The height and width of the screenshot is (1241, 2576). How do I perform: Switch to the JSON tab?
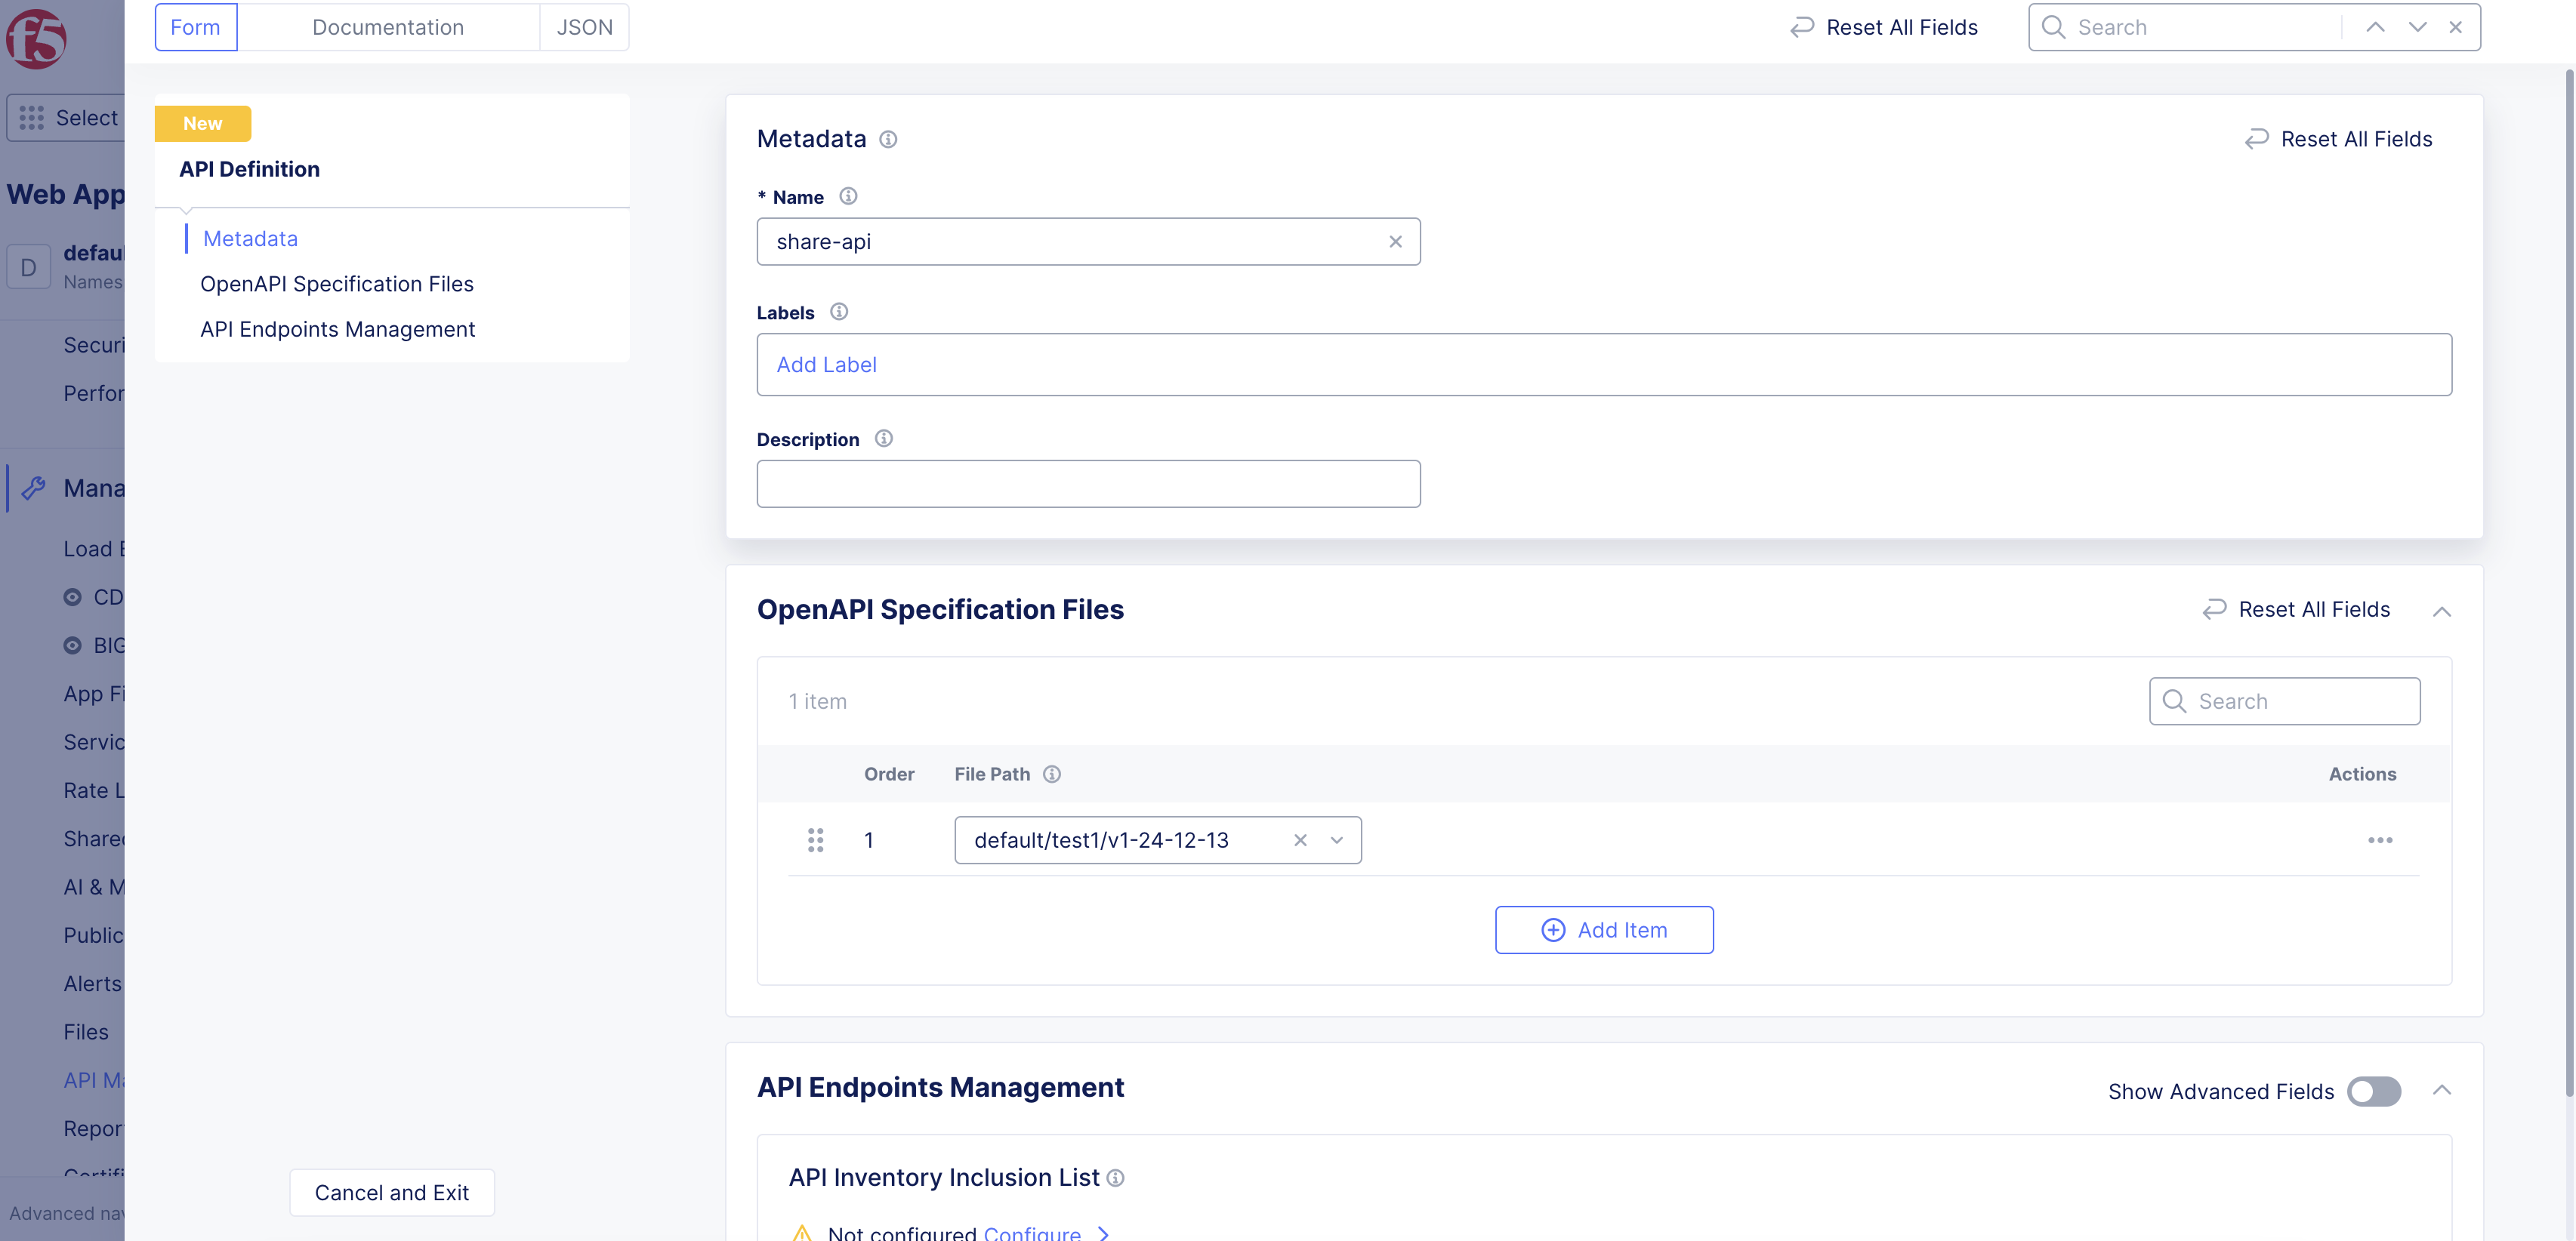click(x=584, y=27)
